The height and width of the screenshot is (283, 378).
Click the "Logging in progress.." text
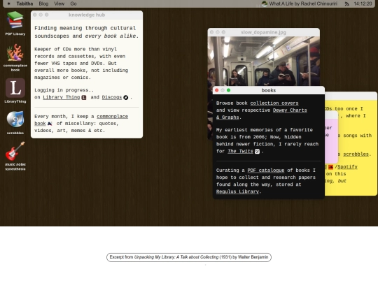click(64, 90)
